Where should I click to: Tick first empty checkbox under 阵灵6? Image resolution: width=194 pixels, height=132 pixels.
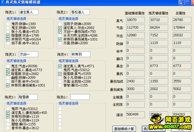tap(60, 109)
